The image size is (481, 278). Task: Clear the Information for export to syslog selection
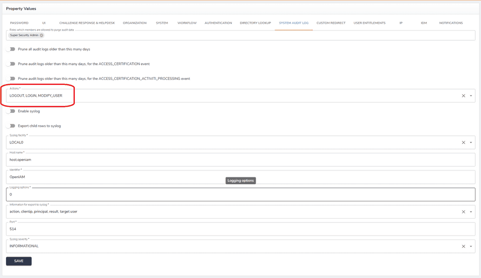(463, 212)
